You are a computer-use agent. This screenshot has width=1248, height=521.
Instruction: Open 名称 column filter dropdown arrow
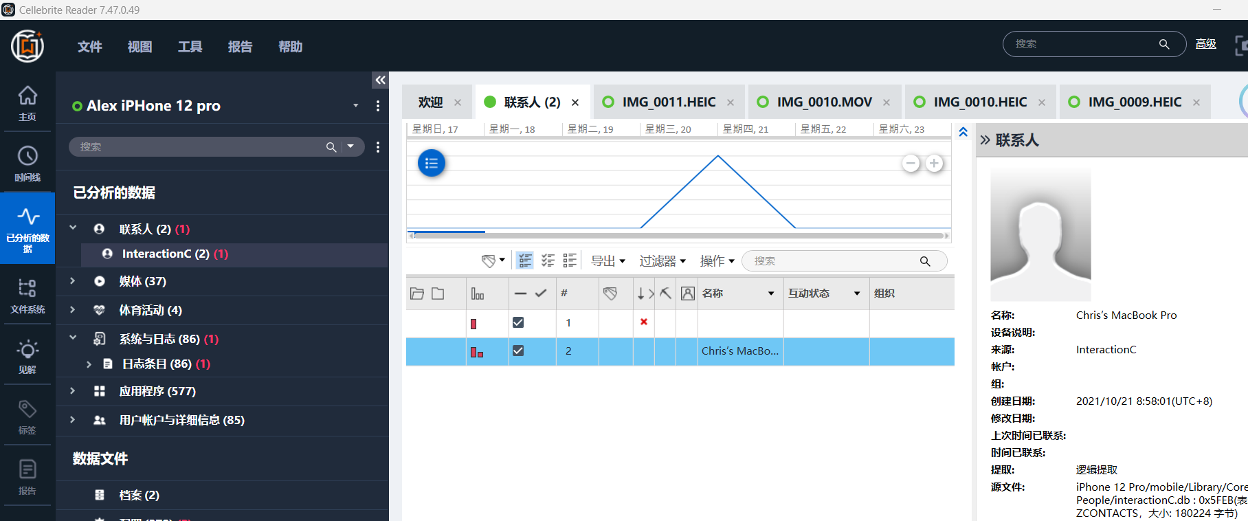(771, 293)
